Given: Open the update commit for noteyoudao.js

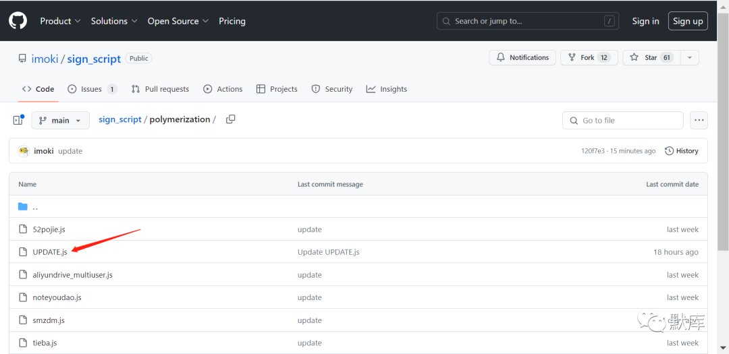Looking at the screenshot, I should 310,297.
